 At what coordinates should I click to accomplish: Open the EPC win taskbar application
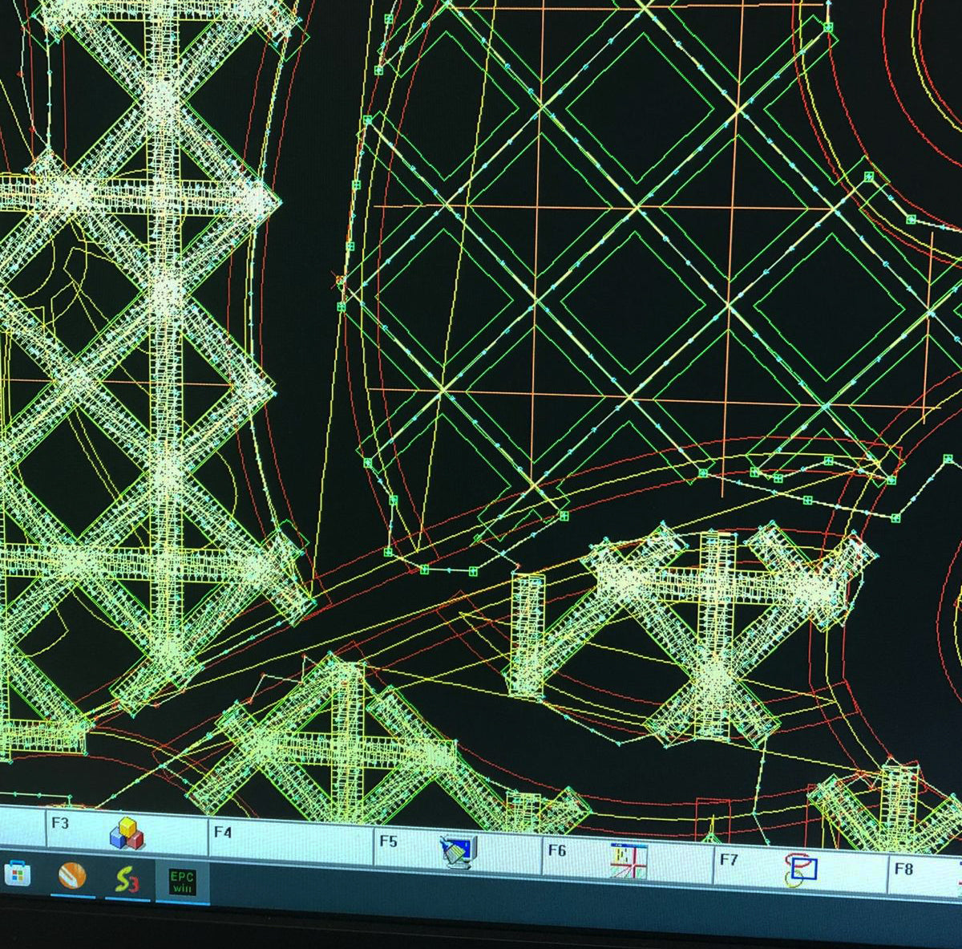181,881
